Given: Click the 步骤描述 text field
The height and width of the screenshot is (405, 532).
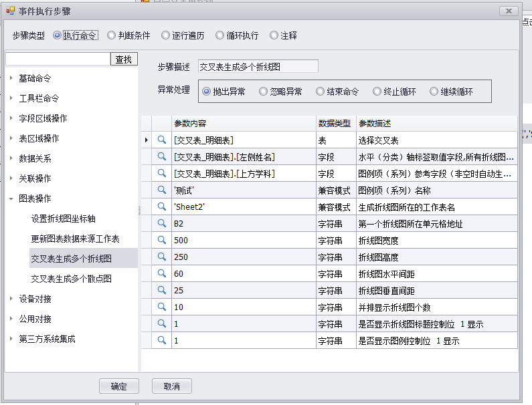Looking at the screenshot, I should pos(258,66).
